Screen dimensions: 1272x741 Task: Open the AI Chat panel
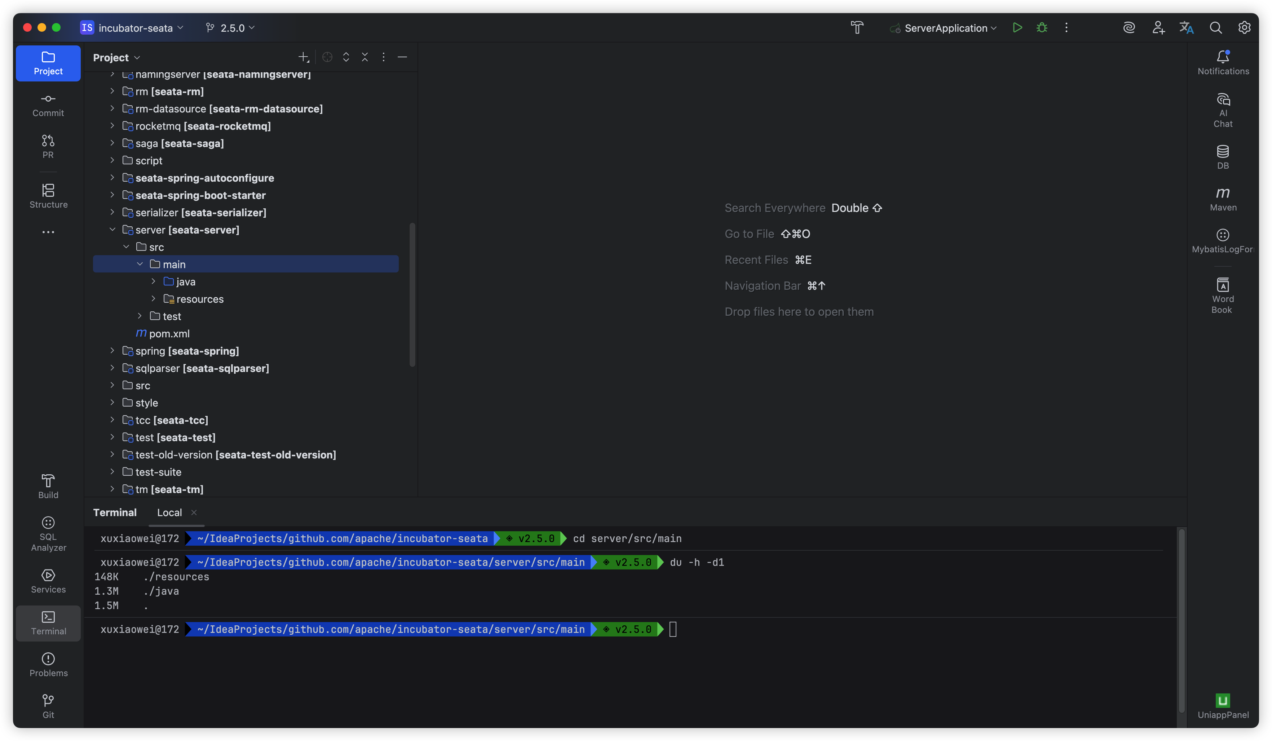pos(1223,110)
